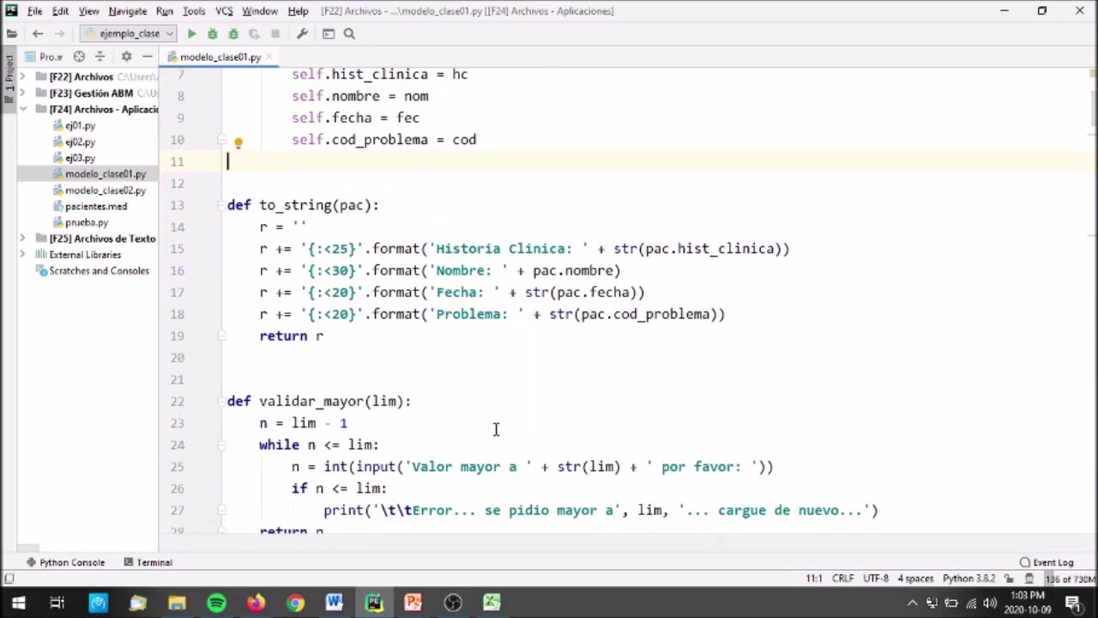Image resolution: width=1098 pixels, height=618 pixels.
Task: Hide the Project panel with minus icon
Action: 148,57
